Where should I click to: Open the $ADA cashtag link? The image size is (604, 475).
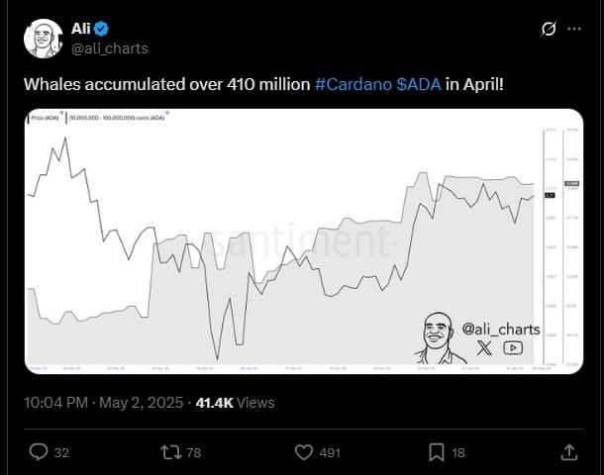point(418,86)
